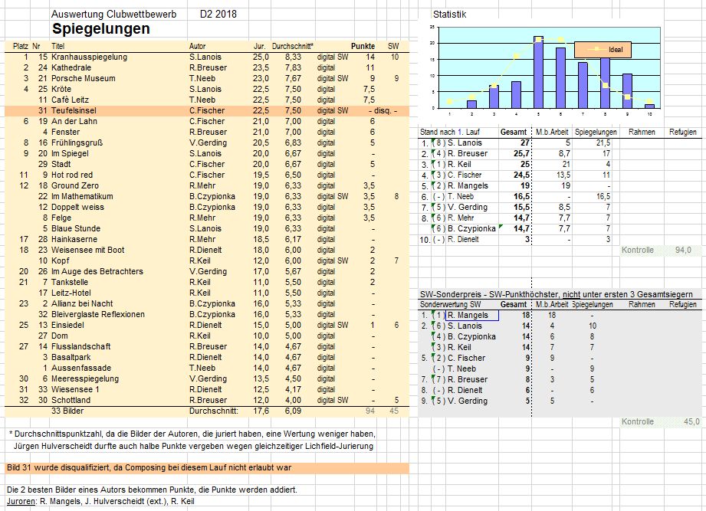Viewport: 706px width, 511px height.
Task: Click the "Sonderwertung SW" header cell
Action: 450,304
